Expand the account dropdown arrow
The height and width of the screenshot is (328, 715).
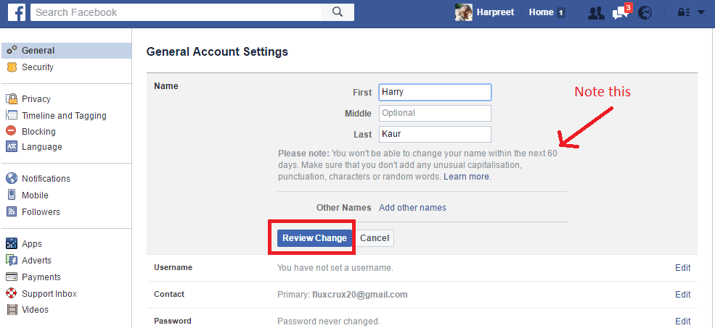click(701, 12)
